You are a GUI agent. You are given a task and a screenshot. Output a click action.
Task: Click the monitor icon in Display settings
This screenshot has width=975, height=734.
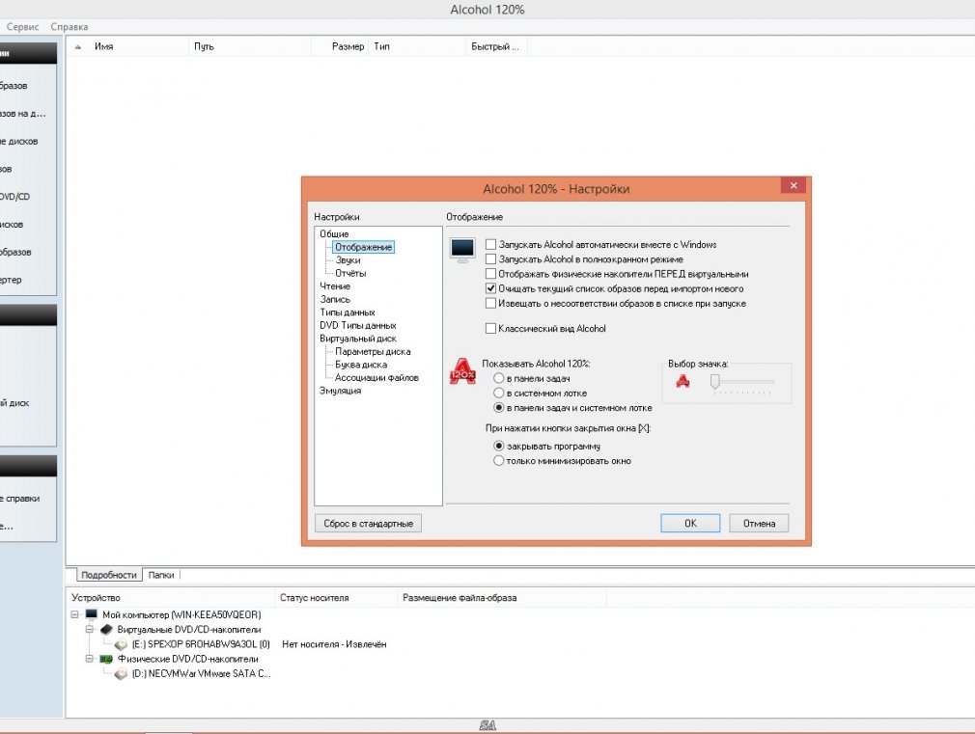(462, 250)
